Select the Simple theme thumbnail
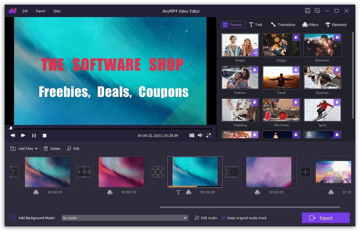360x231 pixels. click(x=240, y=45)
